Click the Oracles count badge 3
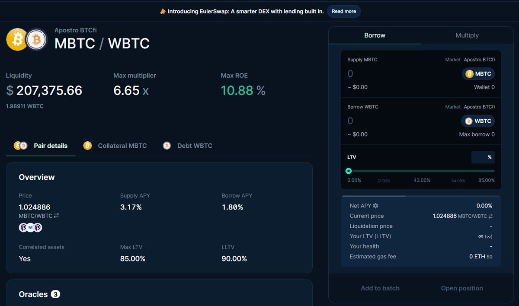Image resolution: width=519 pixels, height=306 pixels. pyautogui.click(x=55, y=294)
